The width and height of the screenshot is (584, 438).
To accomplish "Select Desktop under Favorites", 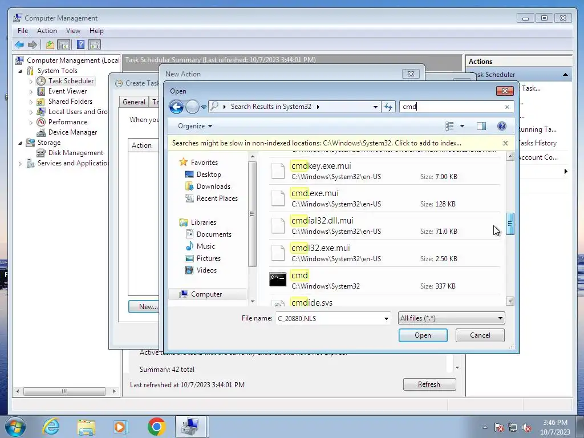I will tap(203, 175).
